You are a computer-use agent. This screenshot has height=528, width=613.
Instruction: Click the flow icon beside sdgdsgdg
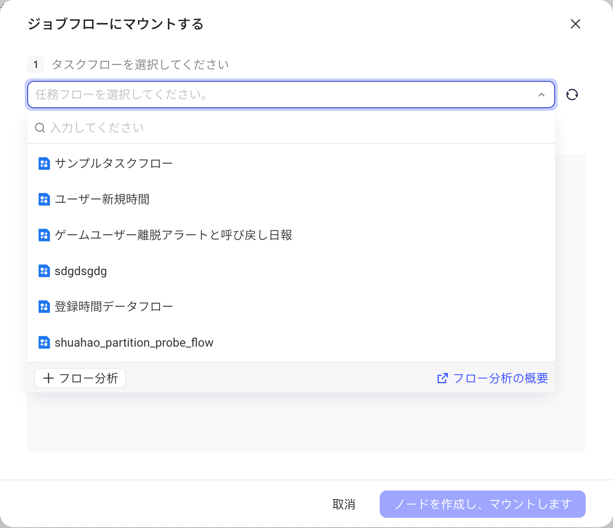click(44, 271)
